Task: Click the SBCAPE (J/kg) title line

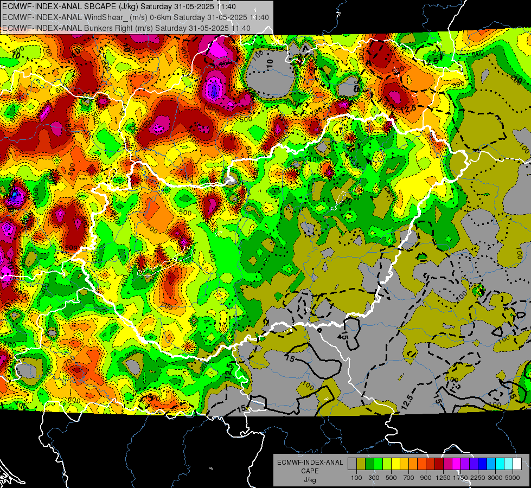Action: [x=119, y=7]
